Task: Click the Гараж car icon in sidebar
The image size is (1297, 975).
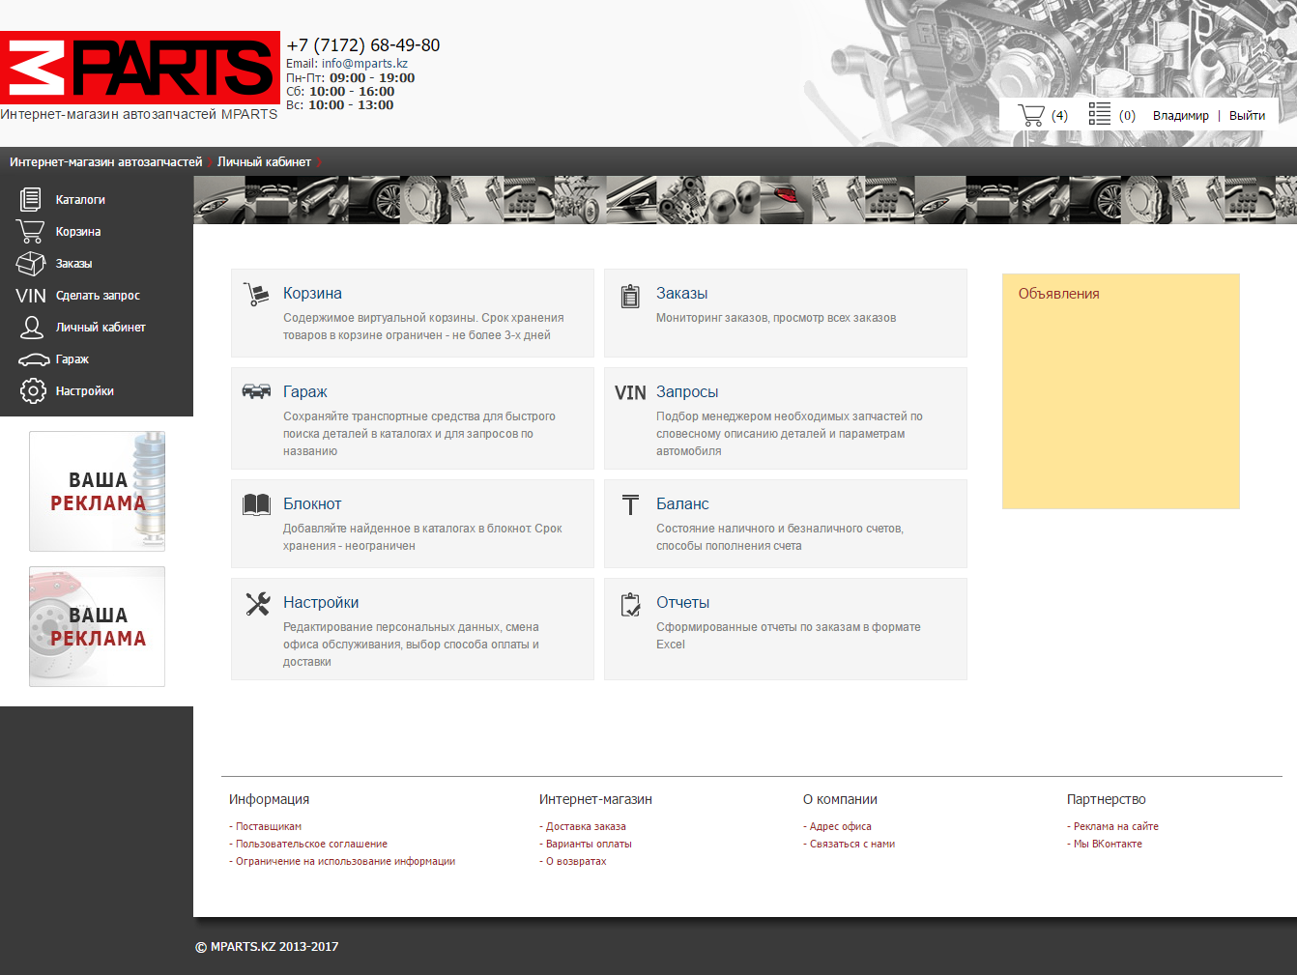Action: click(33, 359)
